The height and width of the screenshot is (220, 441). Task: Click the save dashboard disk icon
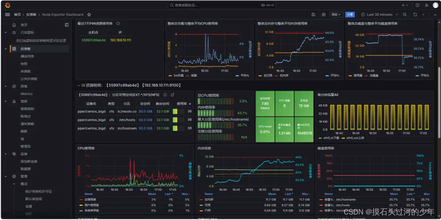click(313, 14)
